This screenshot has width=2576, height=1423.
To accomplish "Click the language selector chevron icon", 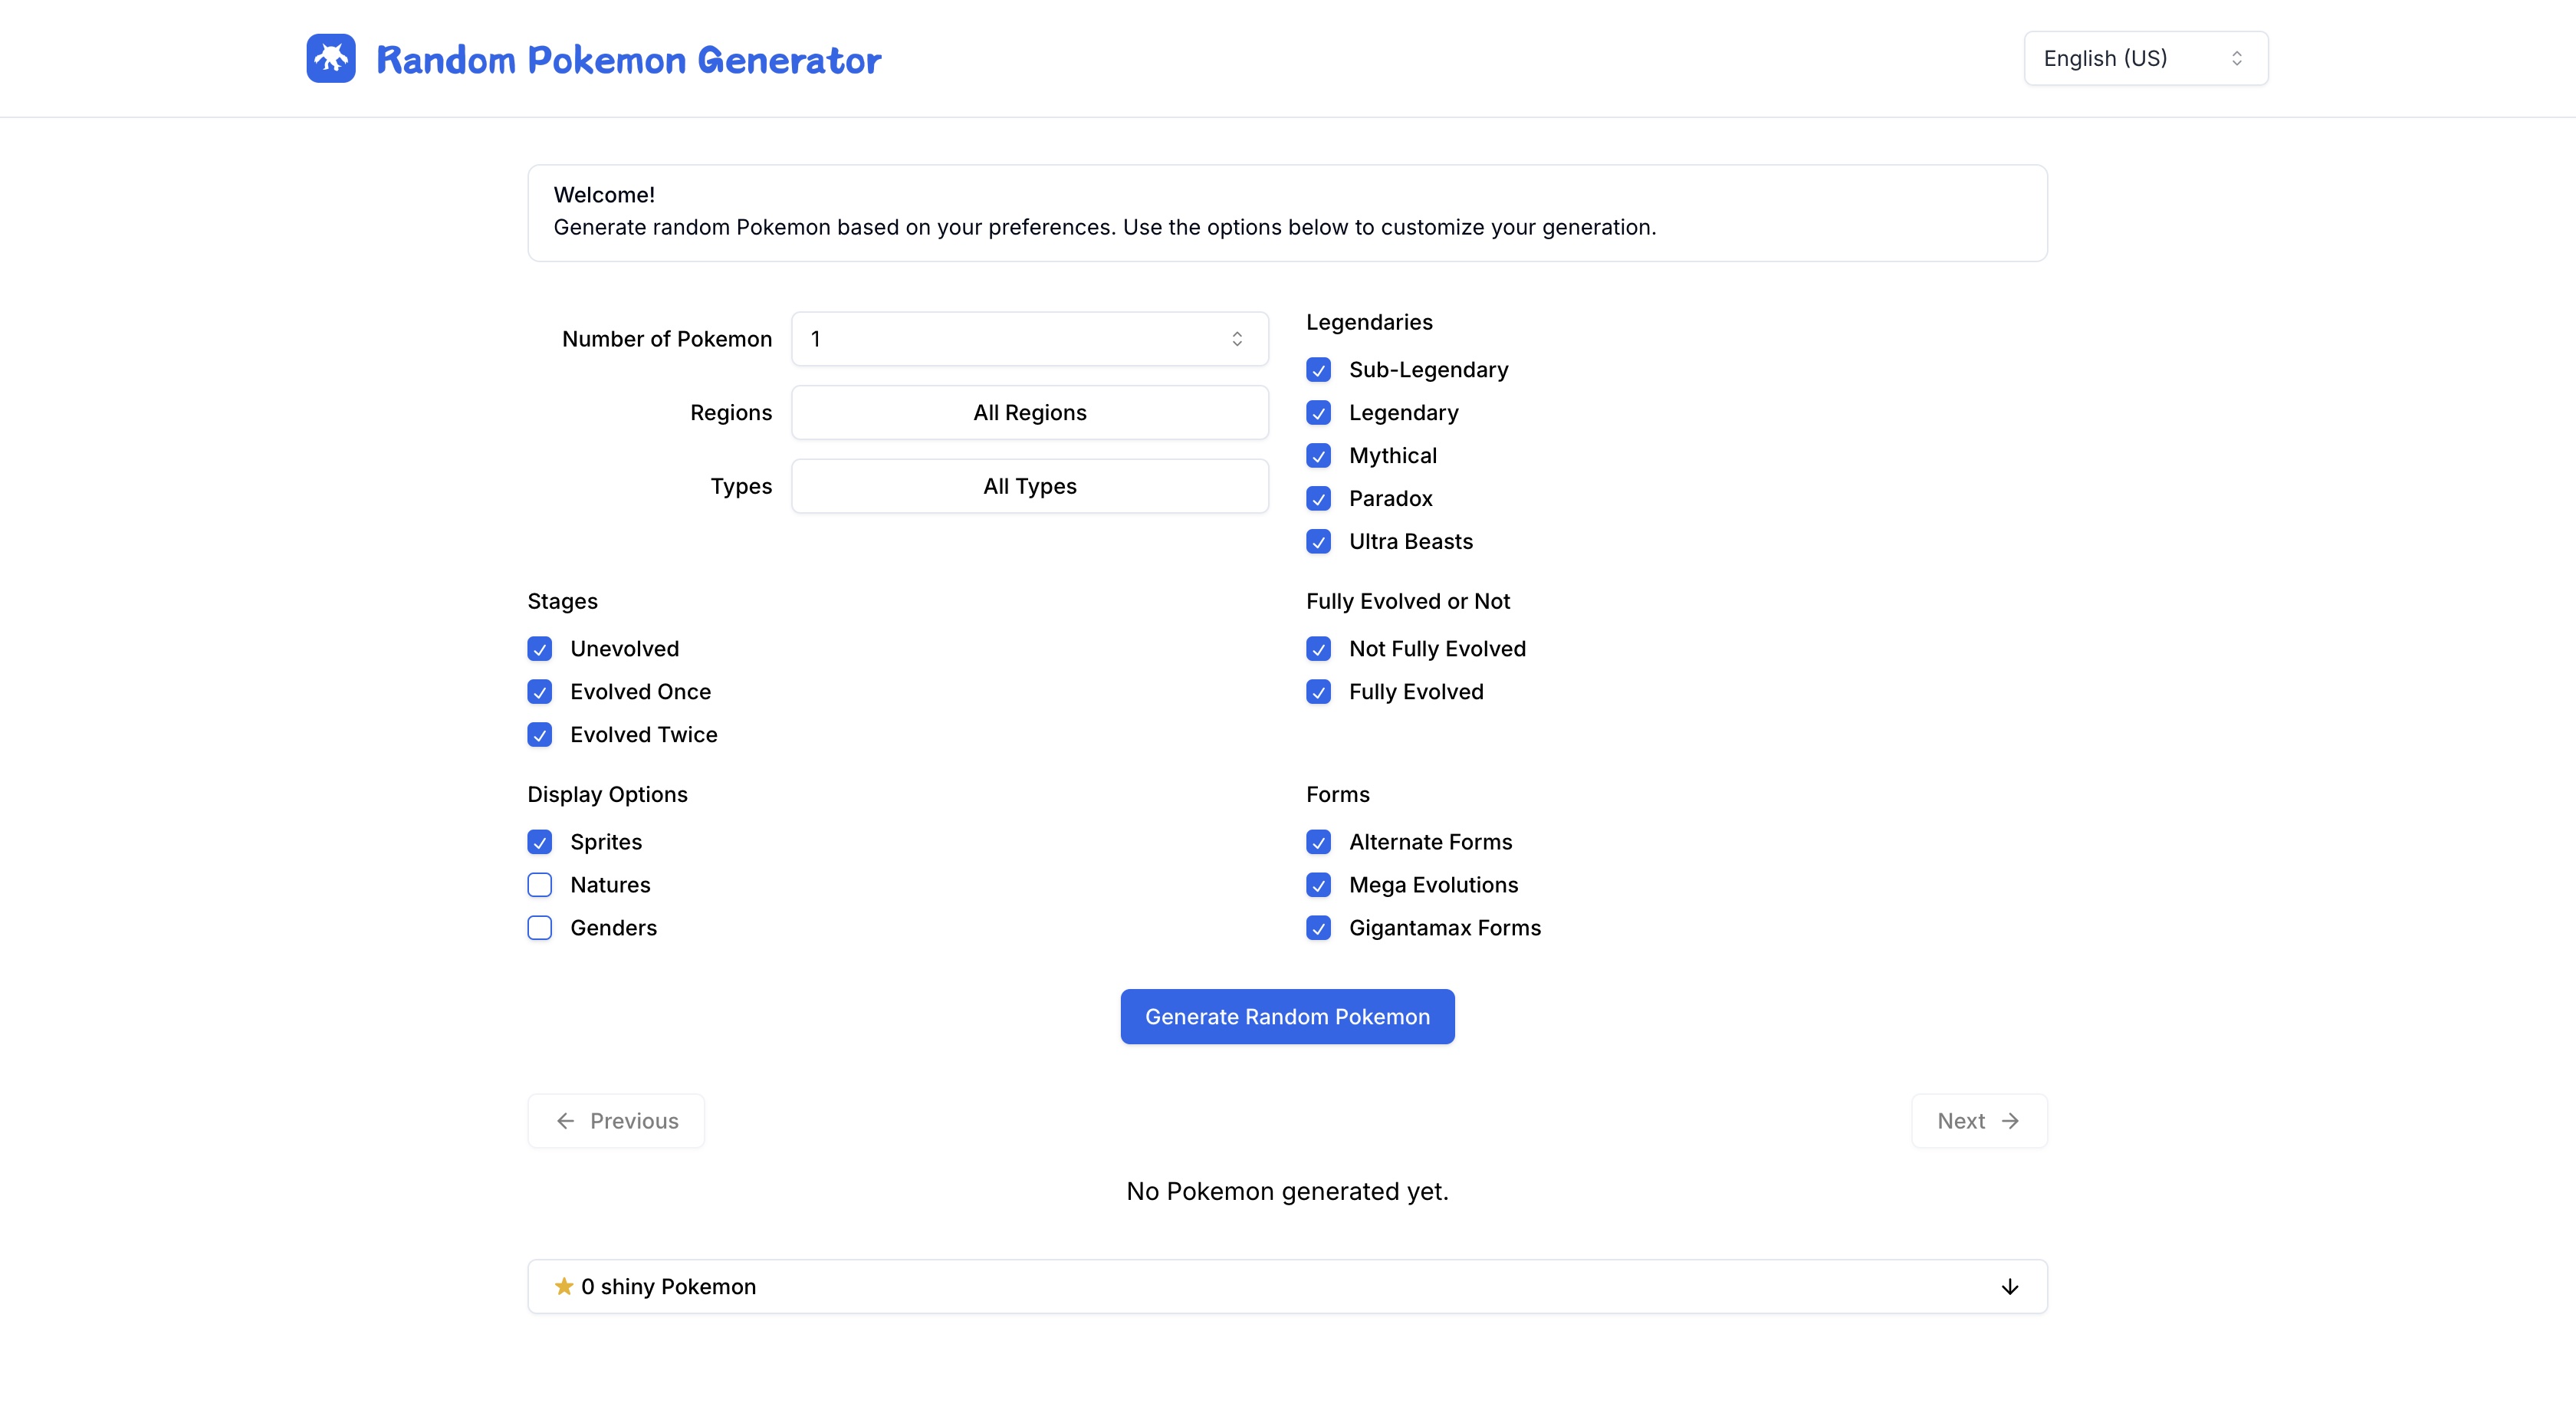I will point(2237,59).
